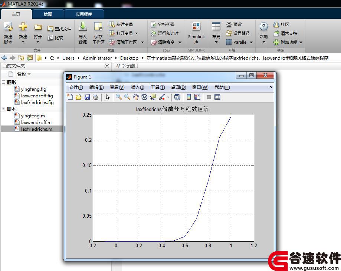The image size is (341, 271).
Task: Open the 文件(F) menu in Figure 1
Action: click(x=76, y=87)
